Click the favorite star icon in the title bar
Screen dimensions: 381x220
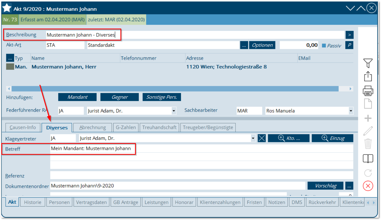tap(7, 8)
